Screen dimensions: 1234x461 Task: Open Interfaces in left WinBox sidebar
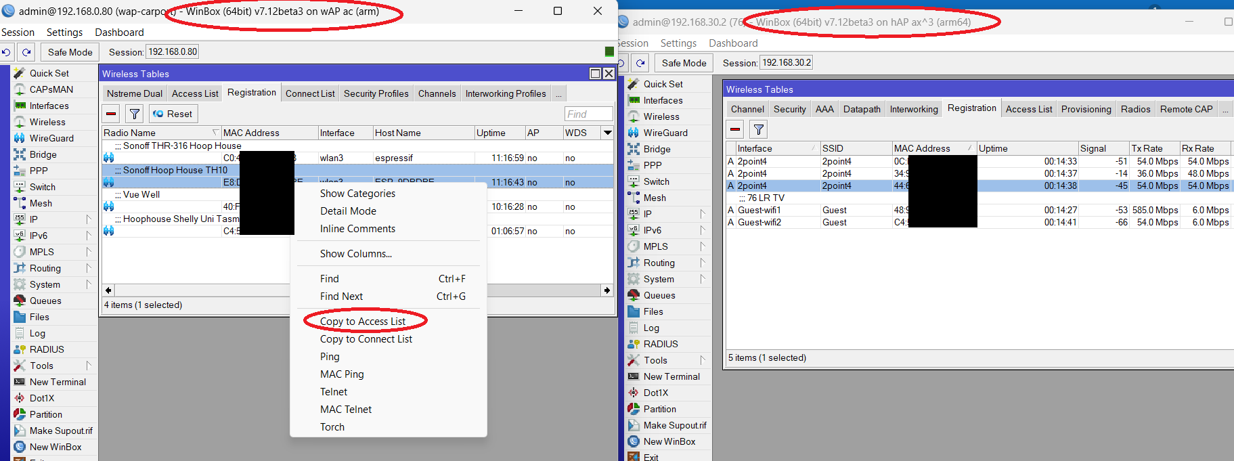(49, 106)
